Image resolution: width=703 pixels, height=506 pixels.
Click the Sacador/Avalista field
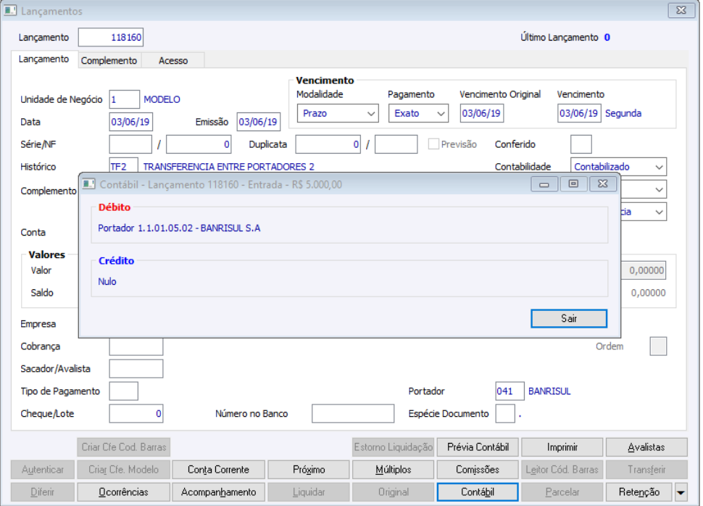pos(136,369)
